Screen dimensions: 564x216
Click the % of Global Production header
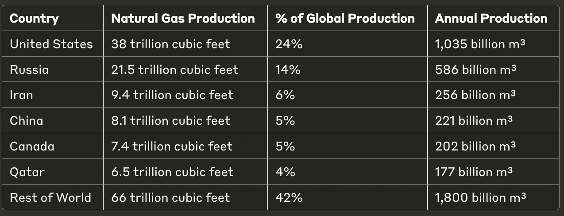pos(345,19)
